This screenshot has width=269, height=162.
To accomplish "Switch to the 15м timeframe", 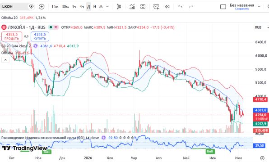I will pyautogui.click(x=55, y=7).
